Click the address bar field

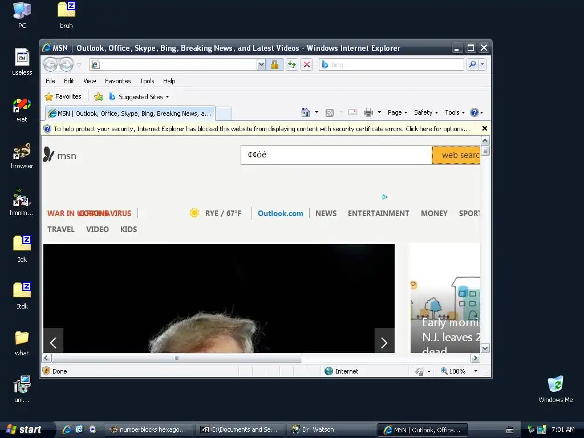(173, 65)
